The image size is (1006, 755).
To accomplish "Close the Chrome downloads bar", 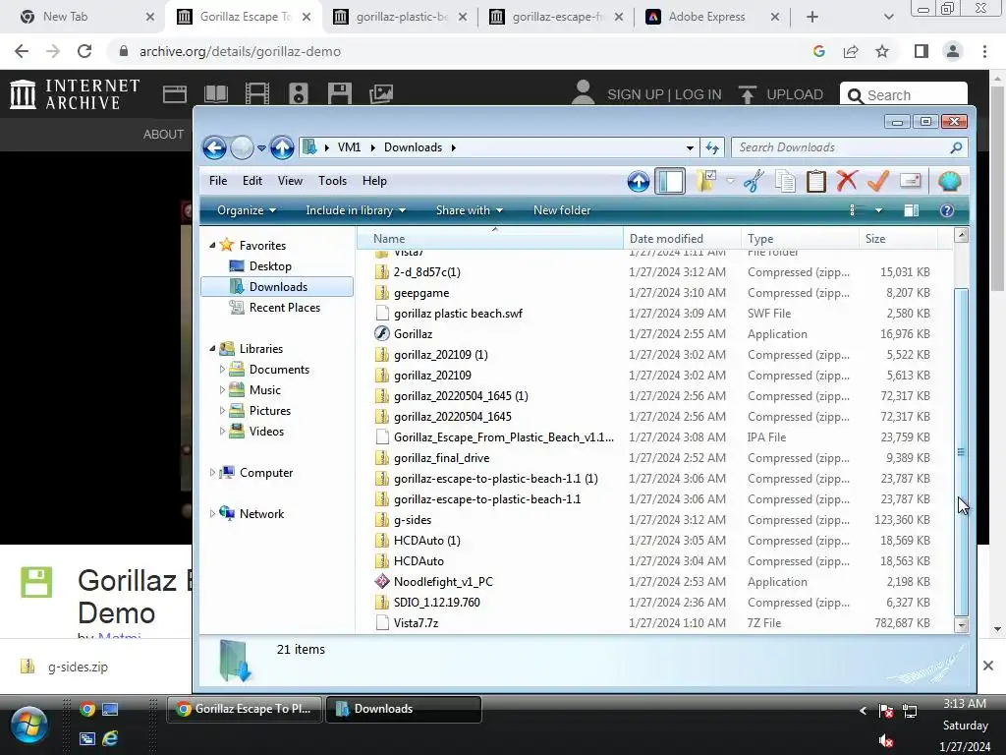I will [988, 666].
